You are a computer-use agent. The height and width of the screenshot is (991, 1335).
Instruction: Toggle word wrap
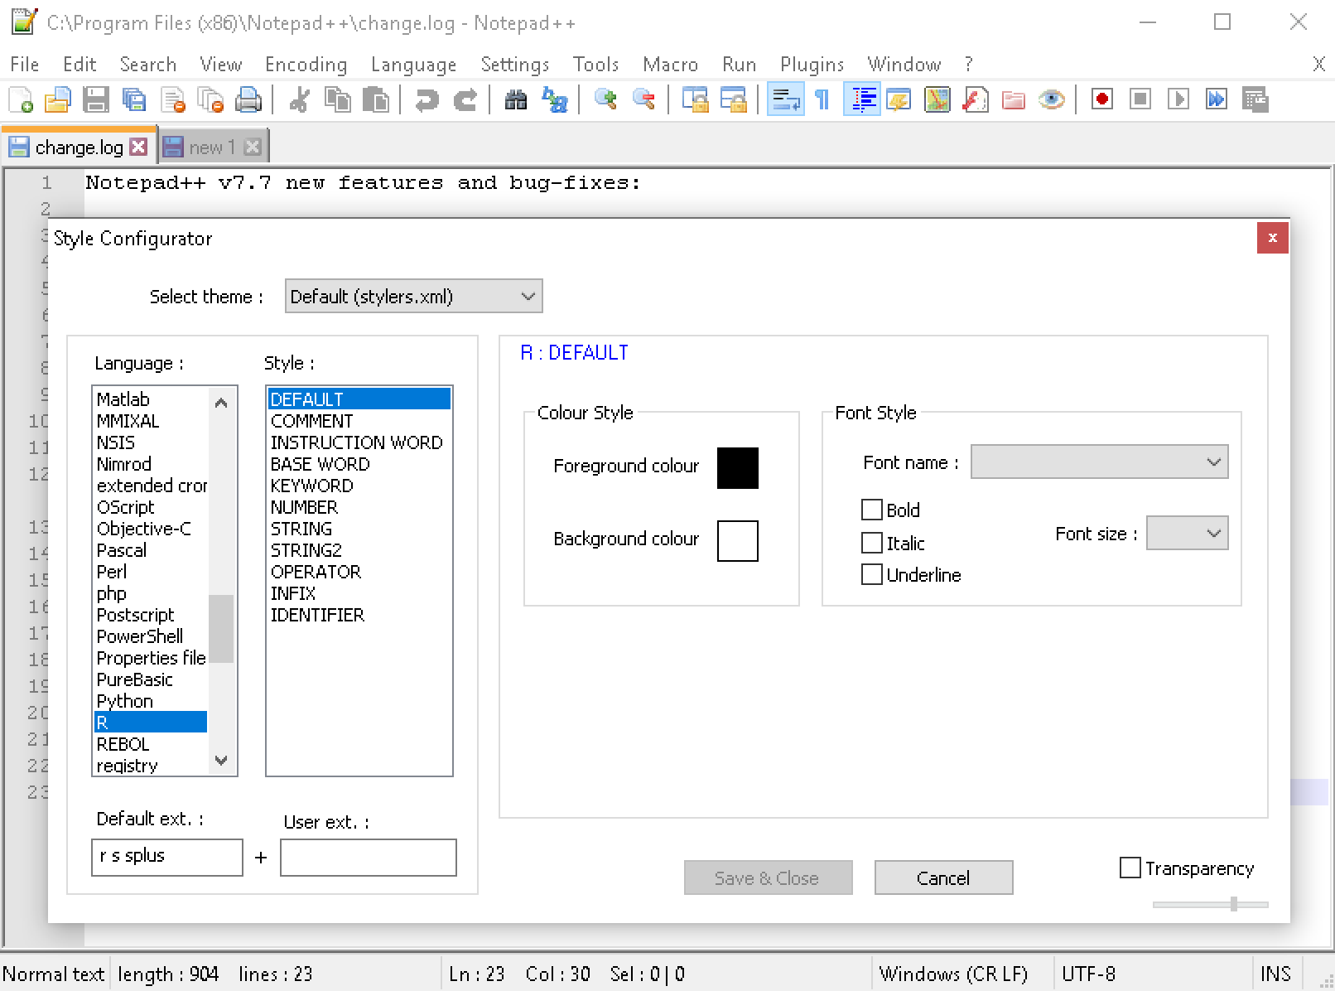784,99
